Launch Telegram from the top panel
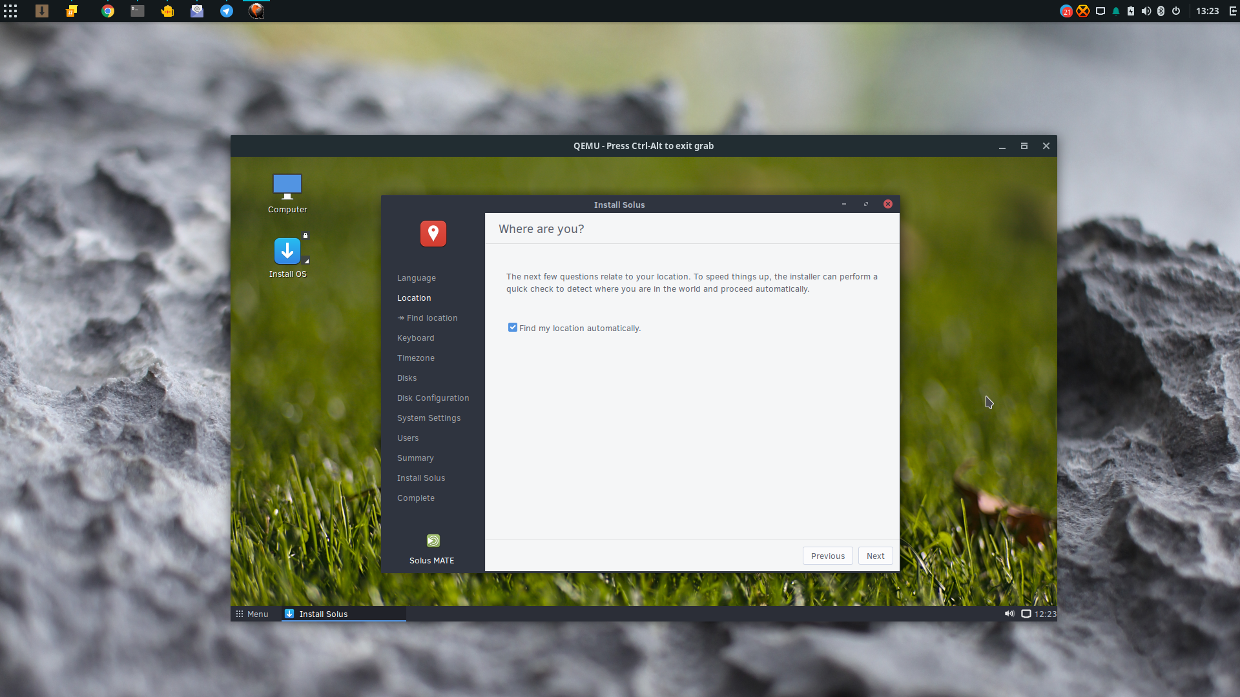 227,11
